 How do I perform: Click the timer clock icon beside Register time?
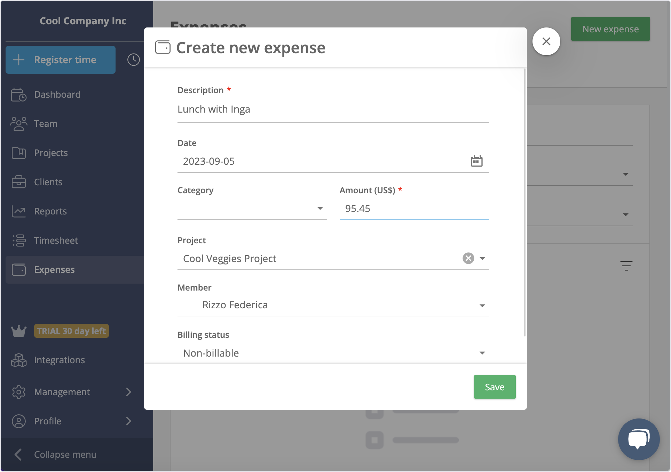point(133,60)
